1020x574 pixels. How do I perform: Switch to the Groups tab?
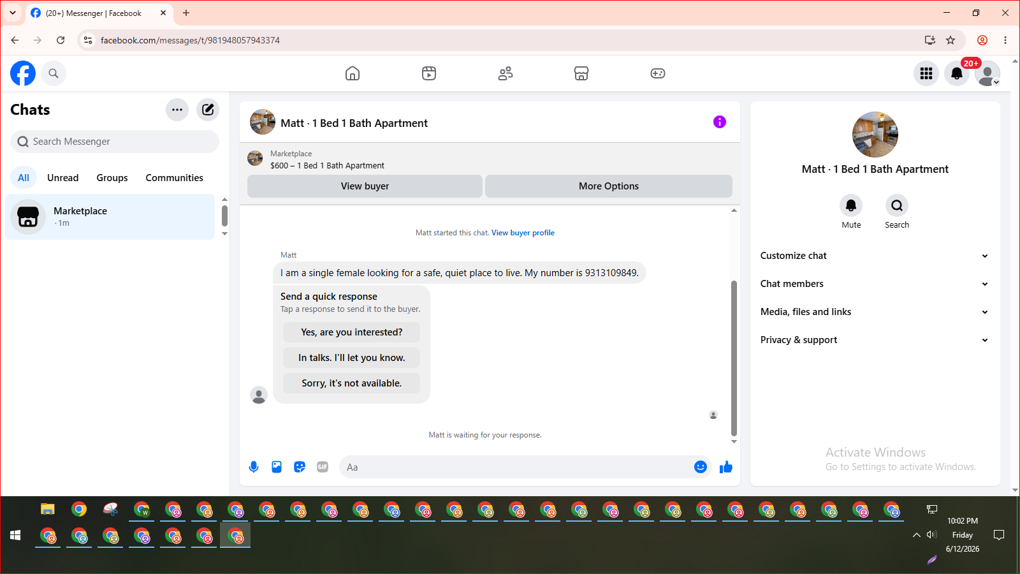click(112, 178)
